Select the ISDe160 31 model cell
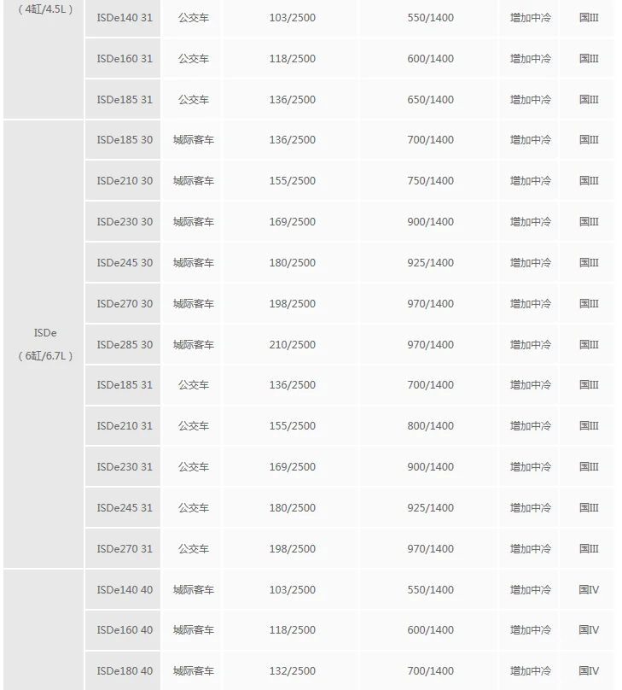 point(125,59)
